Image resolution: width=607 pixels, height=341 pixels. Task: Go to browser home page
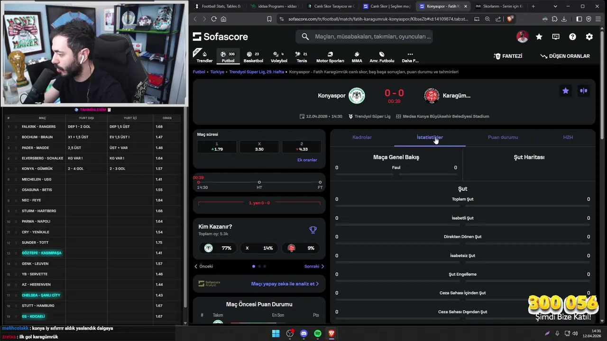click(223, 19)
